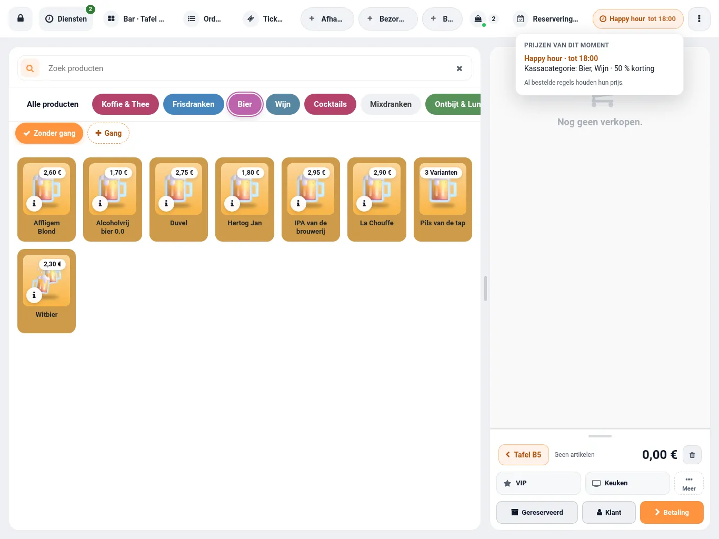Show info for La Chouffe
The height and width of the screenshot is (539, 719).
tap(364, 203)
